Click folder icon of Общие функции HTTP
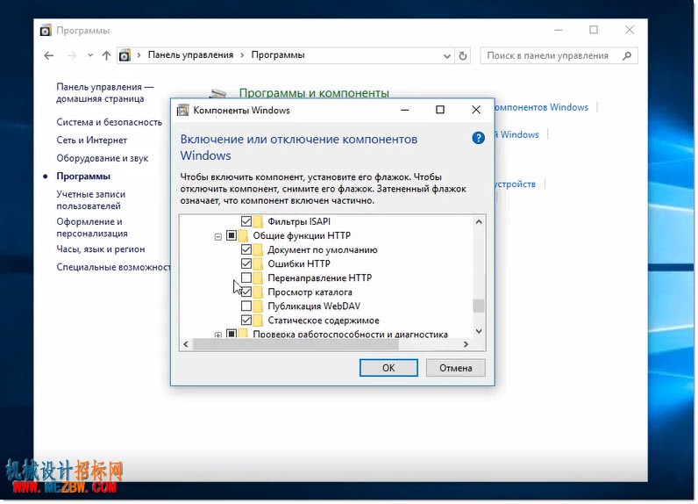Viewport: 698px width, 504px height. [x=244, y=235]
